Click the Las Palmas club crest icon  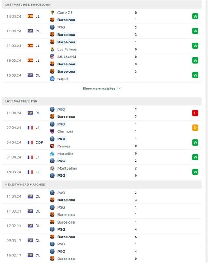coord(52,49)
